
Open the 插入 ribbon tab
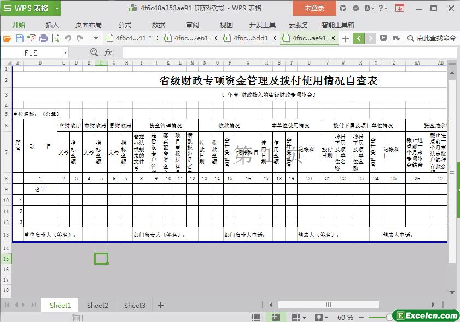(53, 25)
